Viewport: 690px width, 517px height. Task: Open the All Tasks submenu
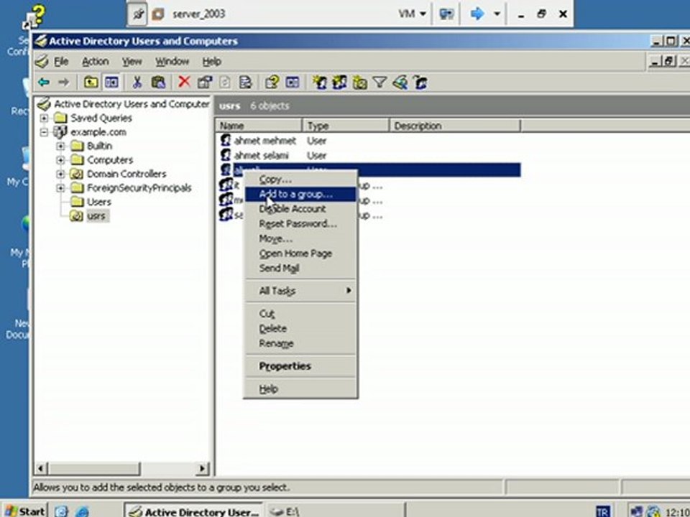pos(301,291)
